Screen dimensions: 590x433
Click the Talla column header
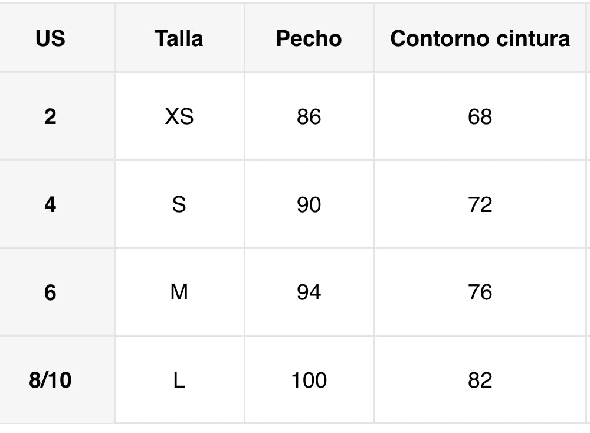(179, 38)
